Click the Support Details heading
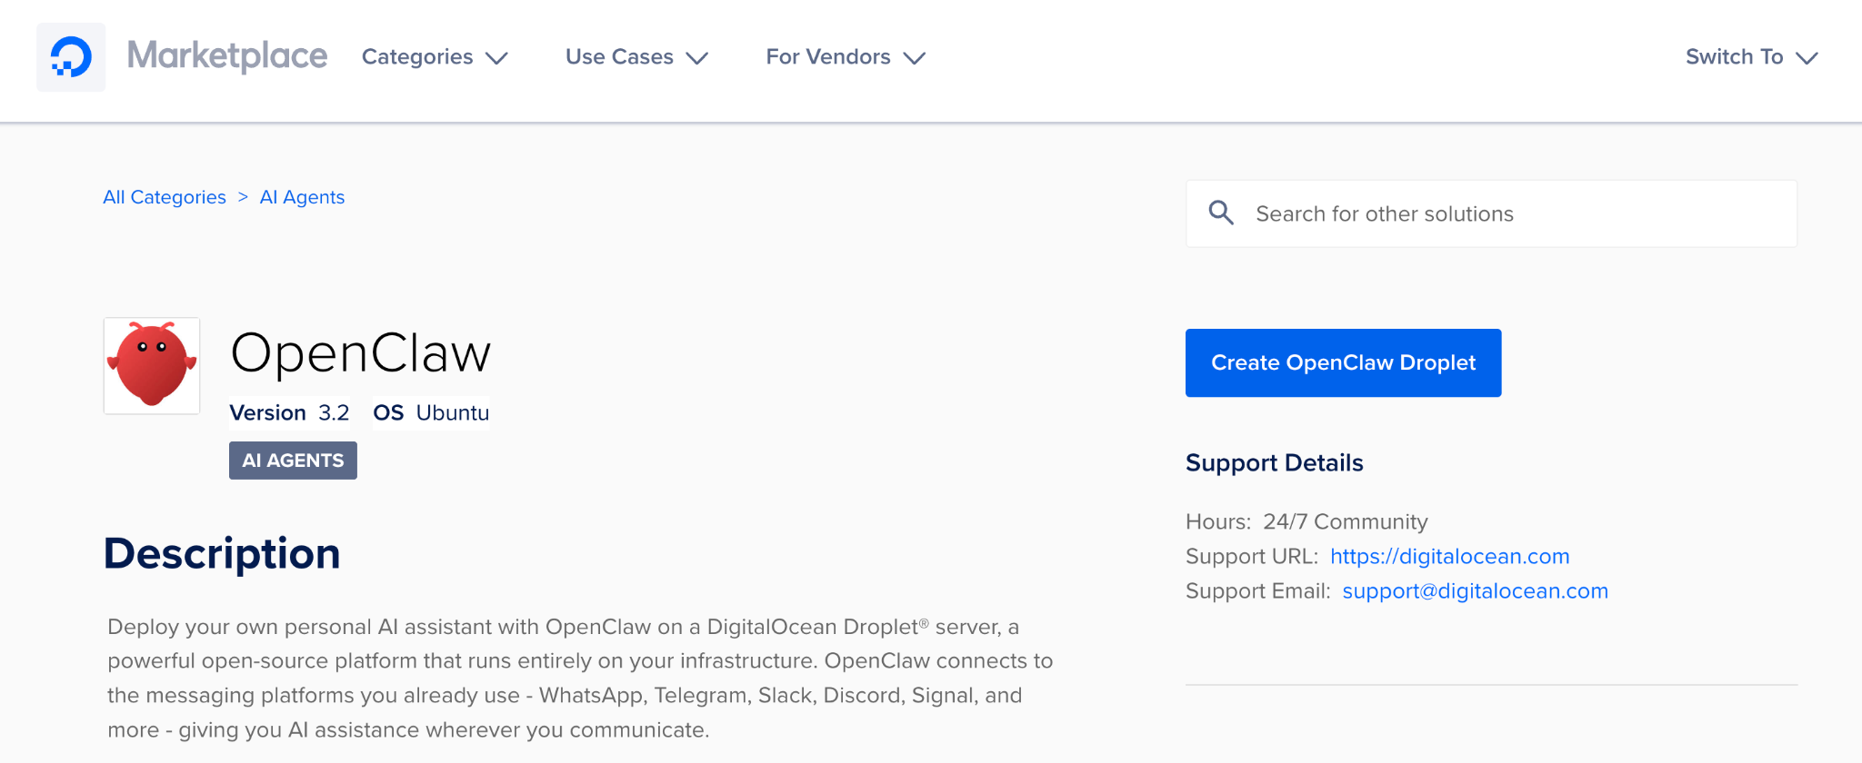Screen dimensions: 1862x763 tap(1274, 462)
